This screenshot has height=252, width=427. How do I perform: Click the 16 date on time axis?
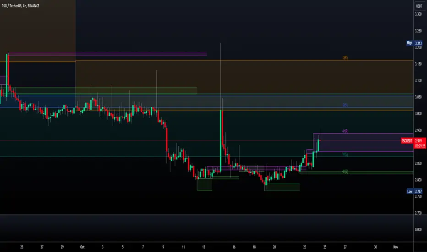click(234, 247)
